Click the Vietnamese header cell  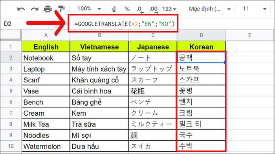point(99,47)
